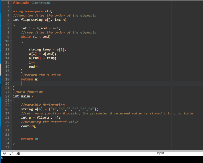Image resolution: width=203 pixels, height=163 pixels.
Task: Click the 'i++;' statement
Action: click(x=33, y=62)
